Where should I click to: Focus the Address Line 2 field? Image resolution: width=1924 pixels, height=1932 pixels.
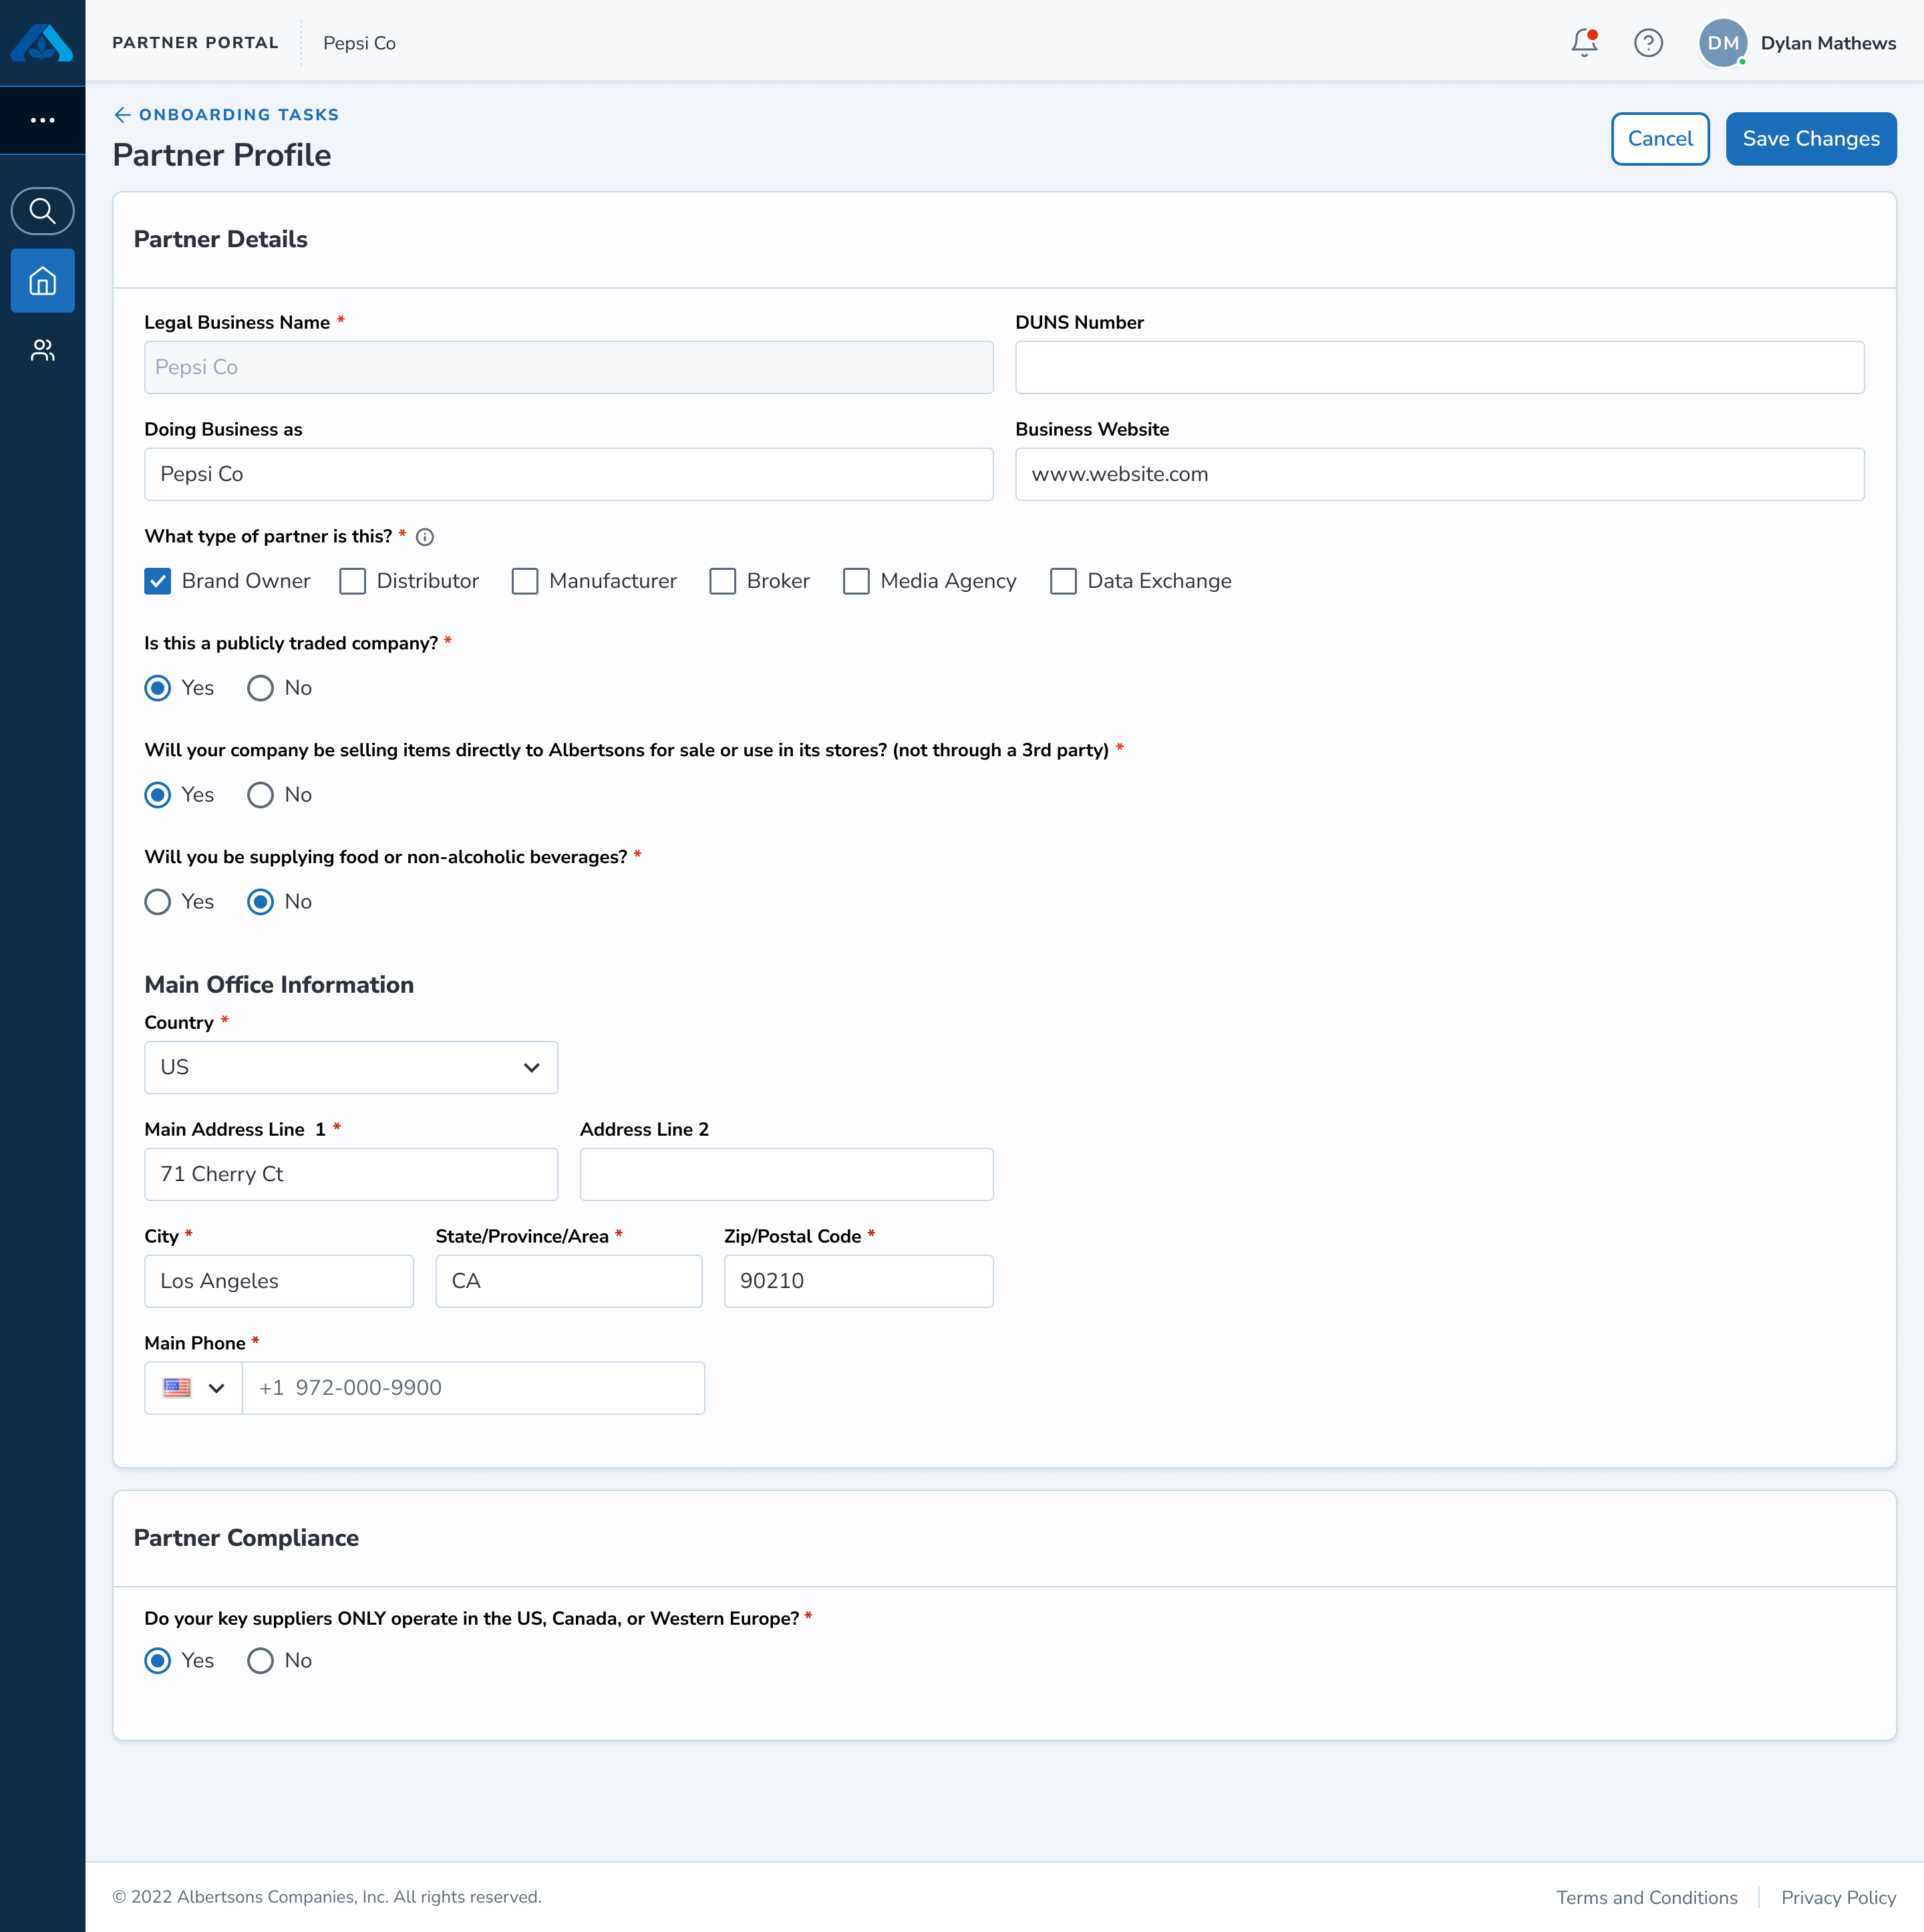click(x=786, y=1175)
